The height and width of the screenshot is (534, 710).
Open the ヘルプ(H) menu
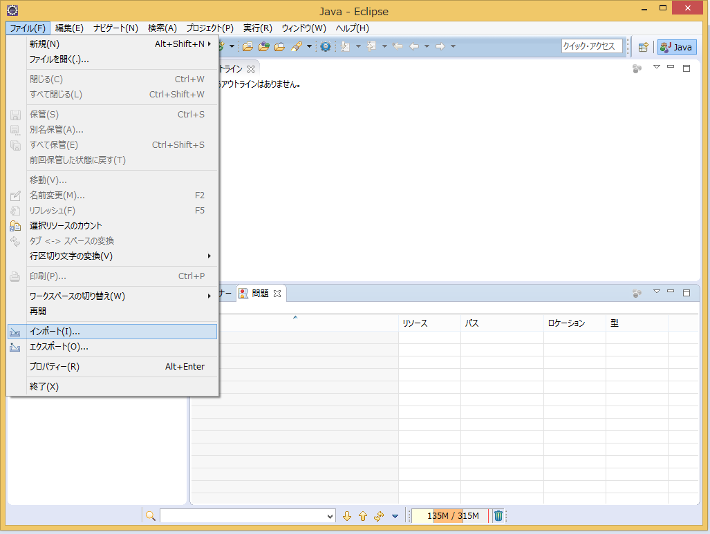tap(353, 28)
